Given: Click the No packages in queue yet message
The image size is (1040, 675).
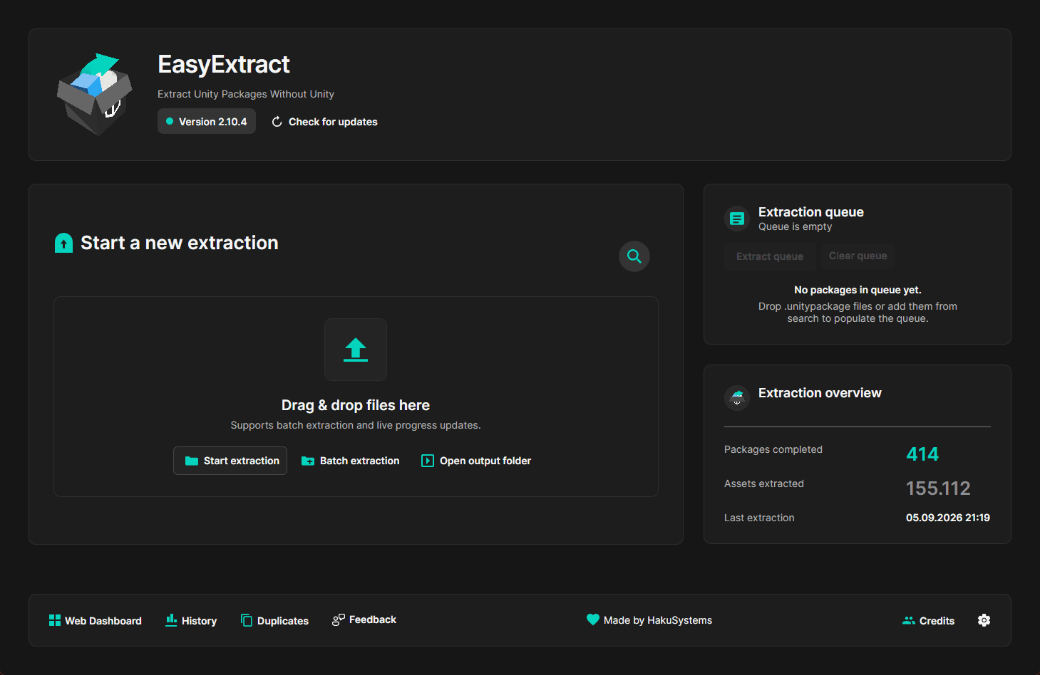Looking at the screenshot, I should (x=858, y=290).
